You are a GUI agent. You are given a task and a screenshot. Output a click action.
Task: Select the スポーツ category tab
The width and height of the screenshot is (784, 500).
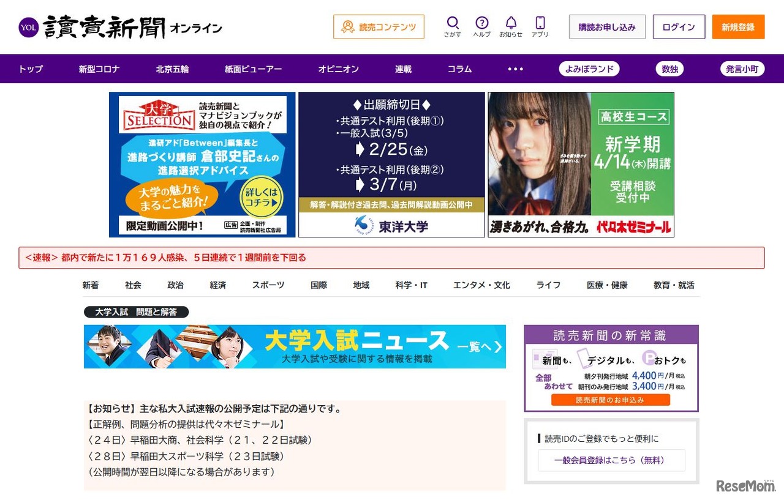tap(267, 285)
